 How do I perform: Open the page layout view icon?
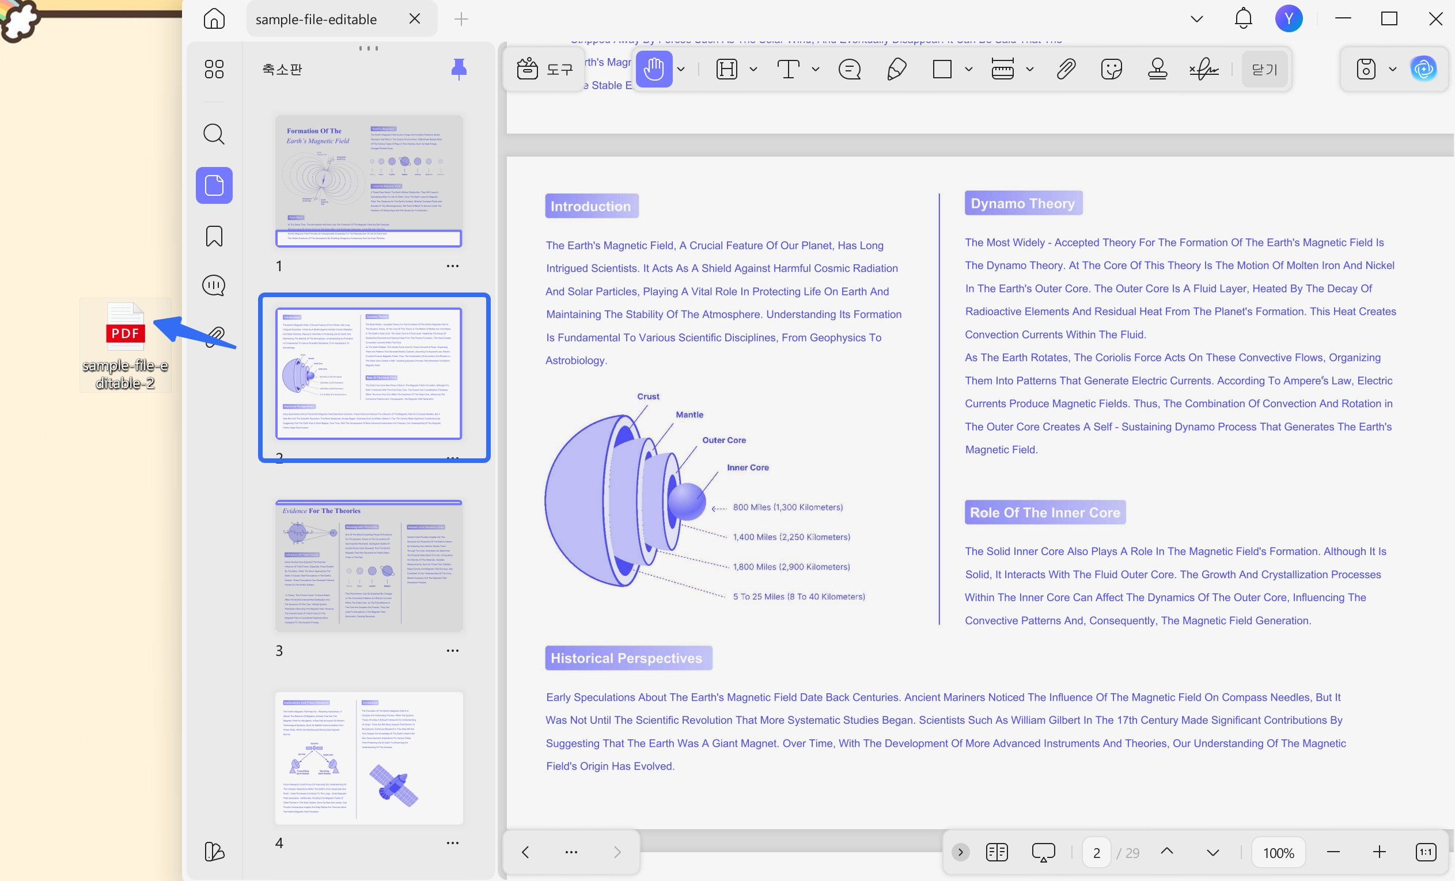(996, 852)
